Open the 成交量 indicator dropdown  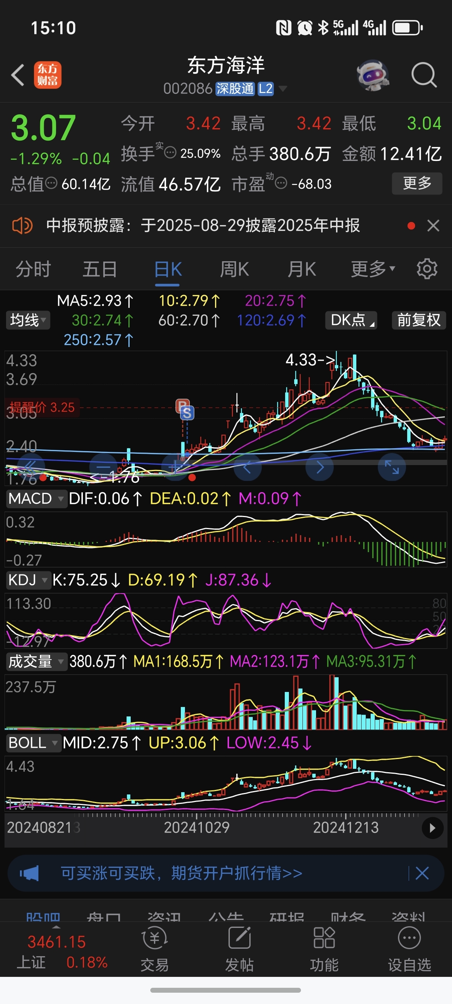pyautogui.click(x=36, y=661)
